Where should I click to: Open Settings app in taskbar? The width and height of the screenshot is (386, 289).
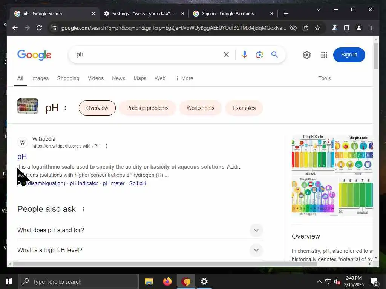click(204, 281)
